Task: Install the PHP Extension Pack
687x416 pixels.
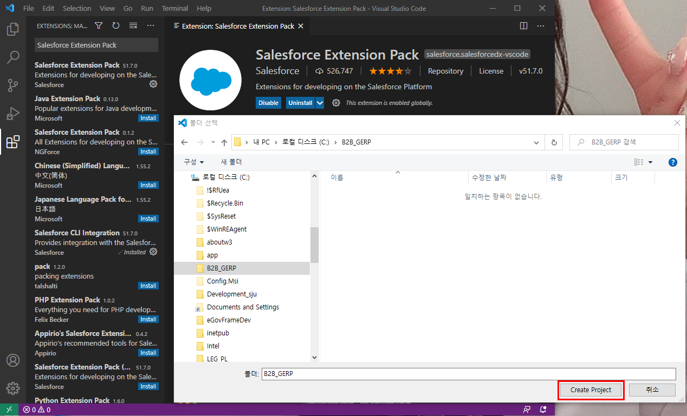Action: click(x=148, y=319)
